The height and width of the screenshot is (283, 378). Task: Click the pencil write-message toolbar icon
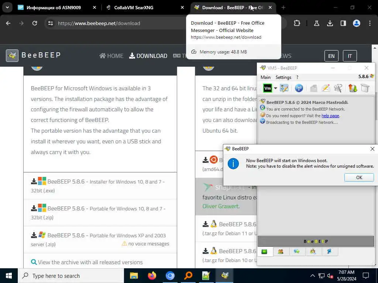326,88
